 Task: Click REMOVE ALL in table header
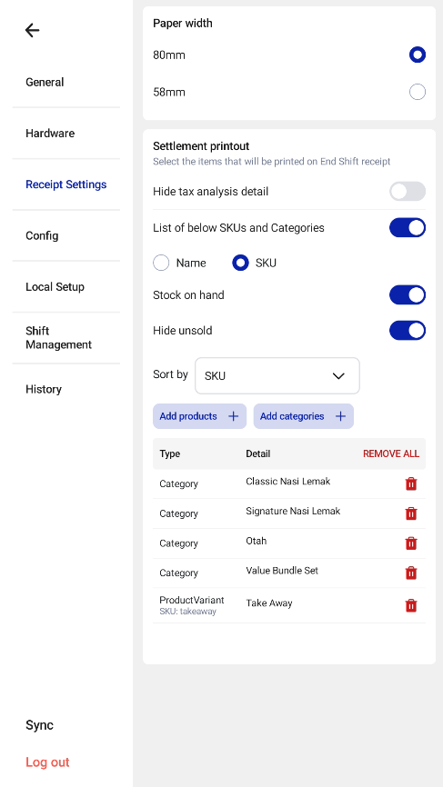[x=391, y=453]
